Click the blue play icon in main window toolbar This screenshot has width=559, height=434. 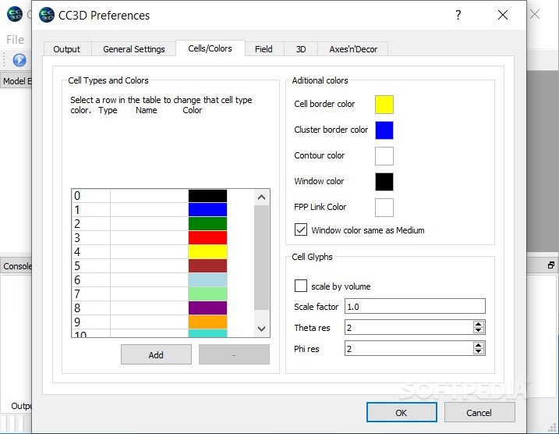tap(19, 60)
